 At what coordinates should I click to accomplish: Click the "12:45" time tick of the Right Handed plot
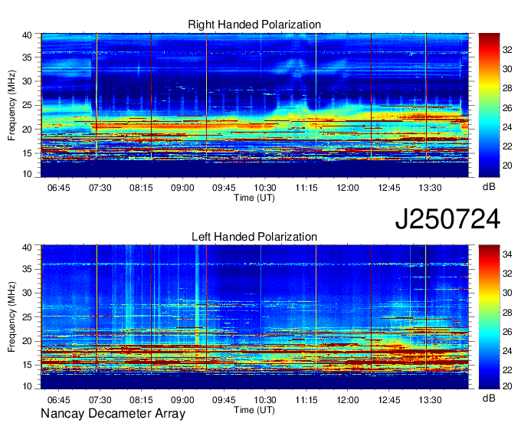click(x=388, y=188)
